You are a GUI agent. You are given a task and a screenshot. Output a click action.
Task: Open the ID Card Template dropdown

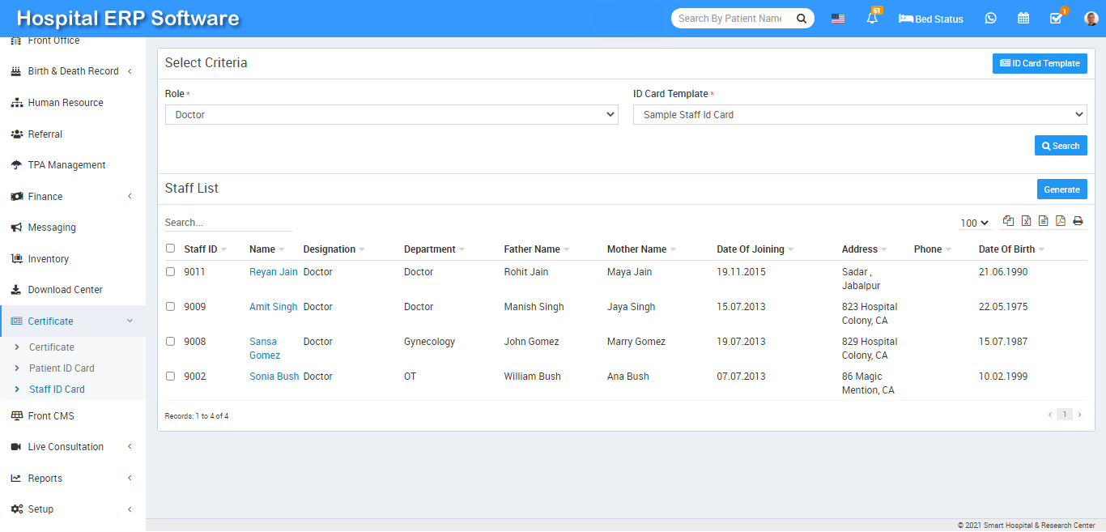(860, 115)
